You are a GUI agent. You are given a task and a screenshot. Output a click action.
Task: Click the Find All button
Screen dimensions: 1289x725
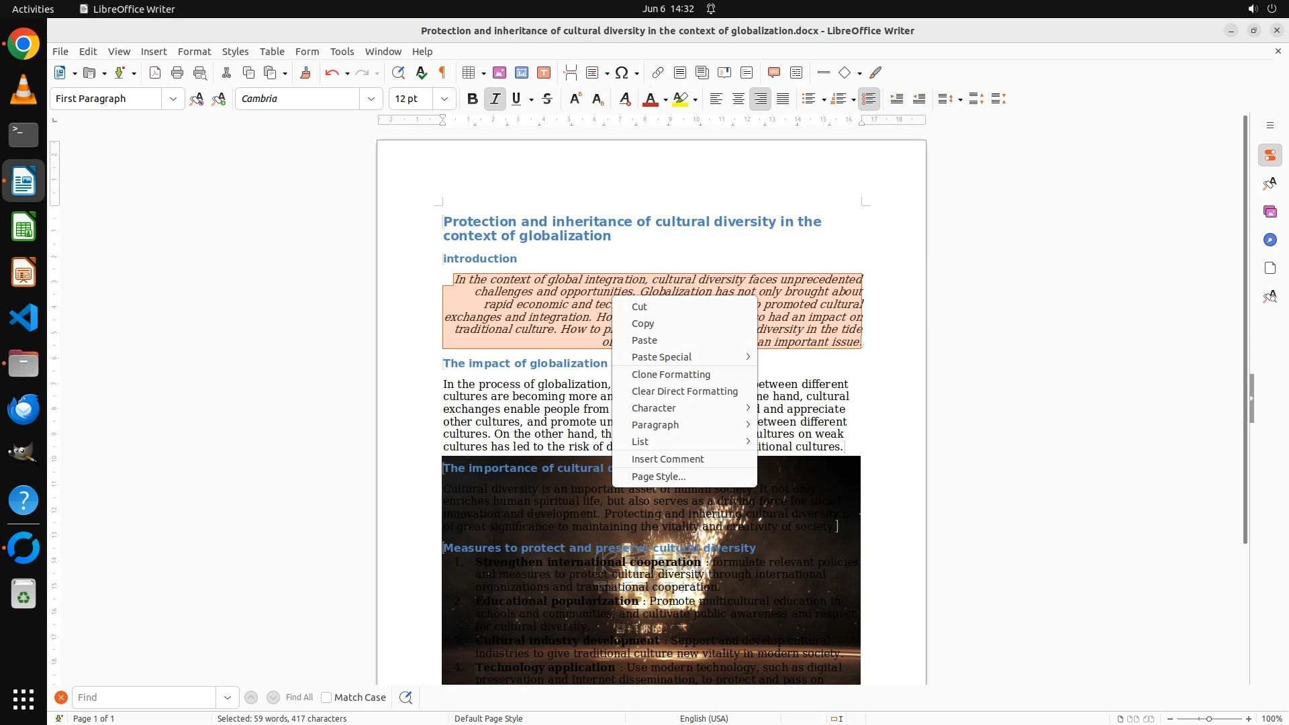(299, 697)
